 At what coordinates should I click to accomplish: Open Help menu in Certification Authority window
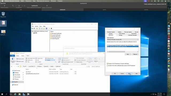click(44, 26)
